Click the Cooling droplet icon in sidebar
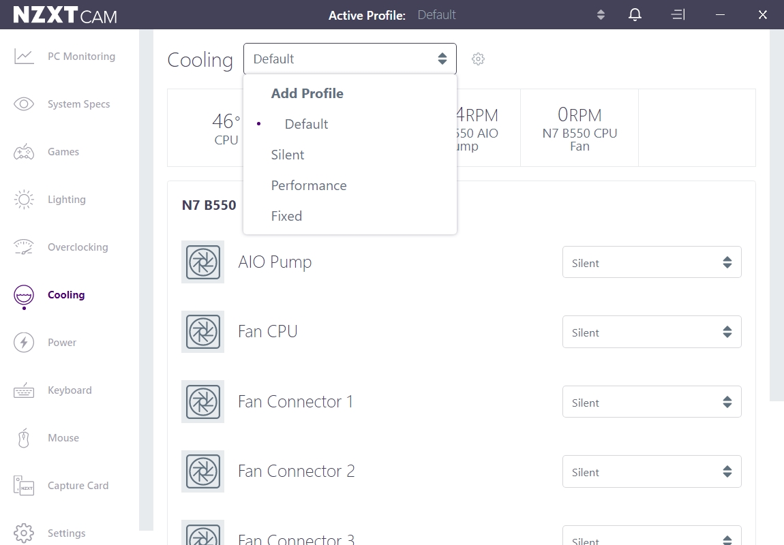The image size is (784, 545). point(23,295)
